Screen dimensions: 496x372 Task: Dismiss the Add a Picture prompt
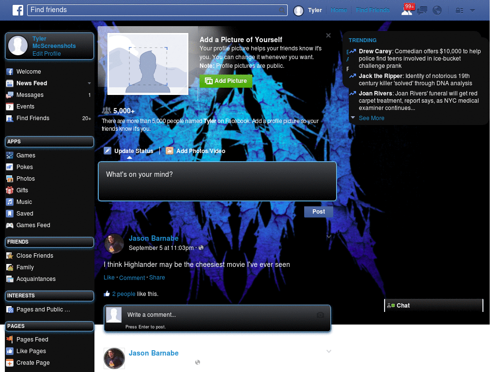point(328,35)
